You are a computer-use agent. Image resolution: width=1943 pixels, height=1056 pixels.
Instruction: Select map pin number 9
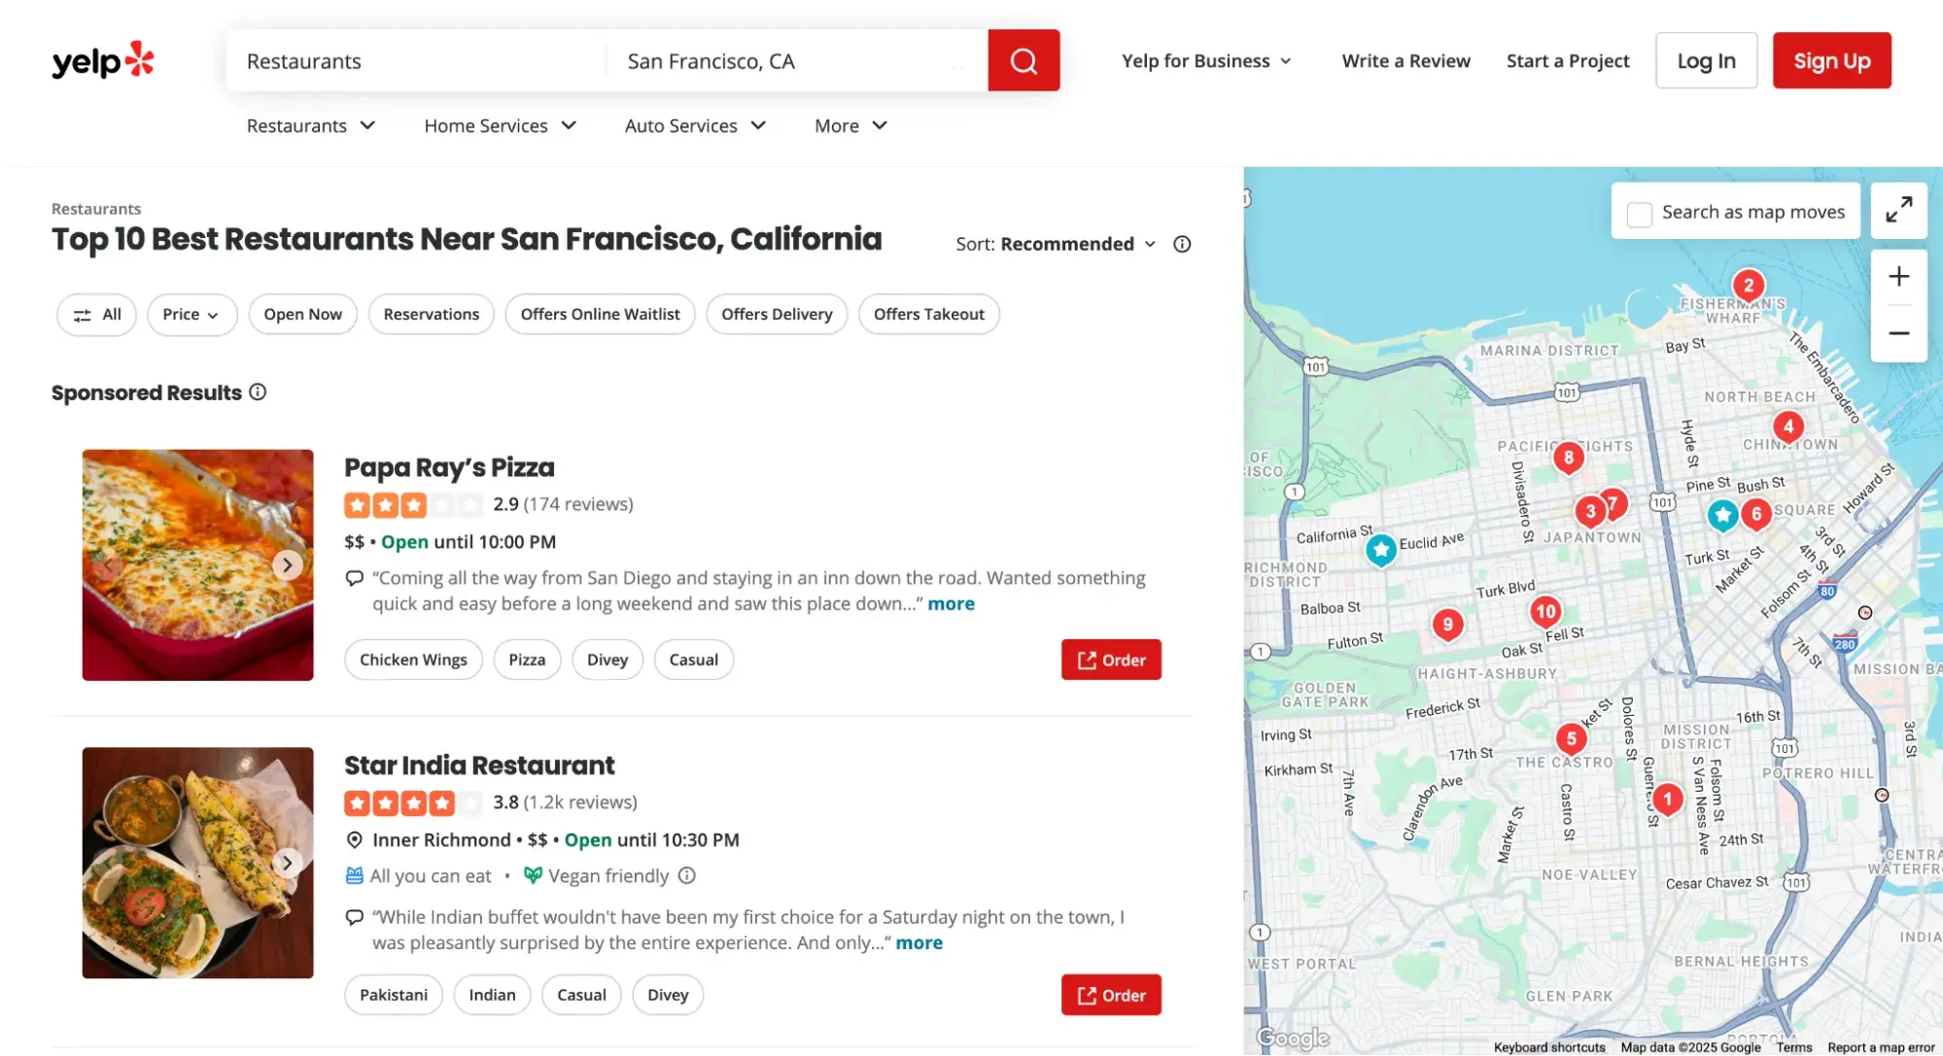[1448, 624]
